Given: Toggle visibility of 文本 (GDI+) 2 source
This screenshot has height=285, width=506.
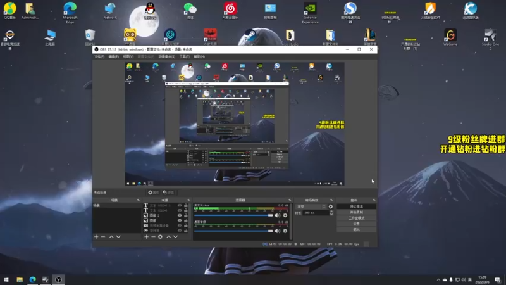Looking at the screenshot, I should click(x=180, y=205).
